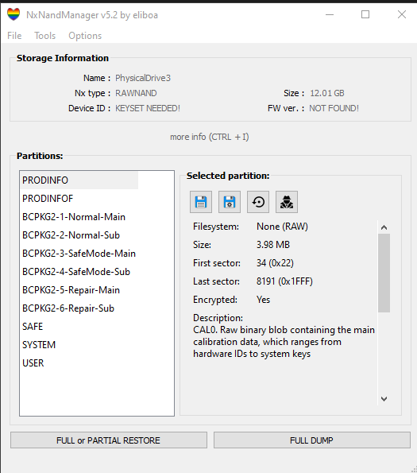This screenshot has height=473, width=417.
Task: Click the FULL DUMP button
Action: click(x=312, y=440)
